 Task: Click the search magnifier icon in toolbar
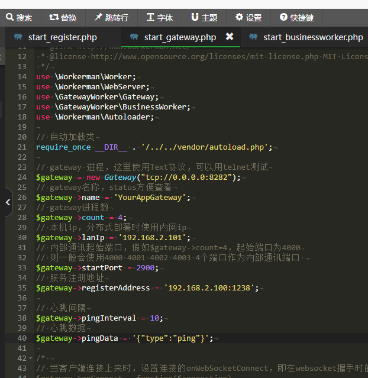(9, 18)
